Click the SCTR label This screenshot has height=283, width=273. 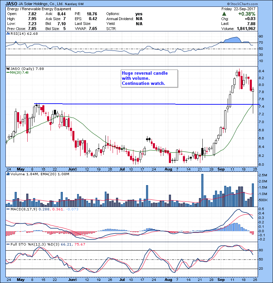click(x=111, y=29)
